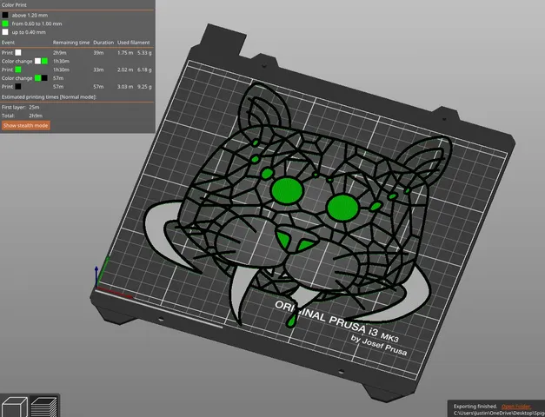Image resolution: width=545 pixels, height=417 pixels.
Task: Click the 'from 0.60 to 1.00 mm' legend label
Action: [37, 23]
